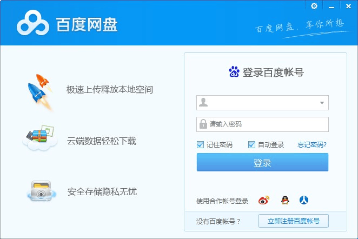Expand the account name dropdown arrow
The width and height of the screenshot is (358, 239).
pos(322,103)
